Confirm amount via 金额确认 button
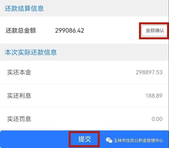169x148 pixels. 155,31
